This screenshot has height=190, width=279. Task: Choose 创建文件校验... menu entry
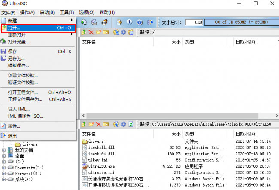click(38, 76)
